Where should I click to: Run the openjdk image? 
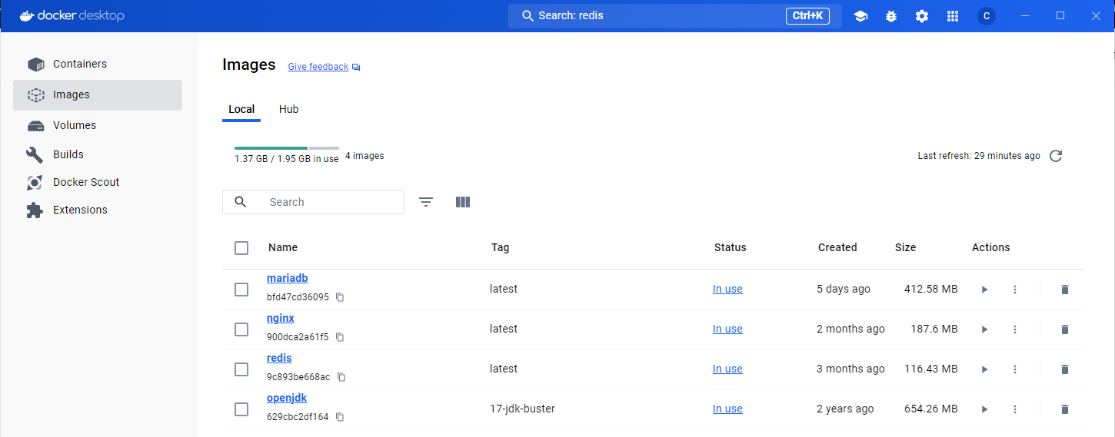point(984,409)
